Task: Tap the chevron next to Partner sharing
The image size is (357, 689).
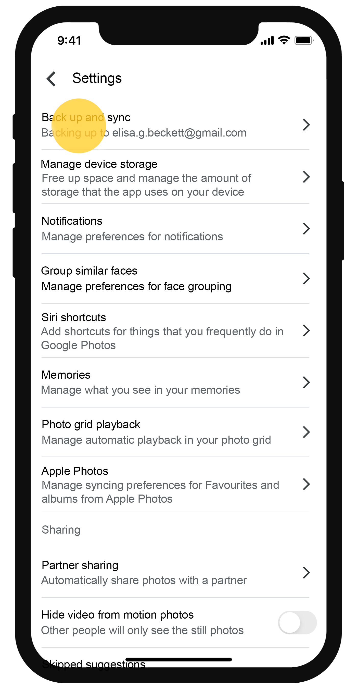Action: (x=306, y=572)
